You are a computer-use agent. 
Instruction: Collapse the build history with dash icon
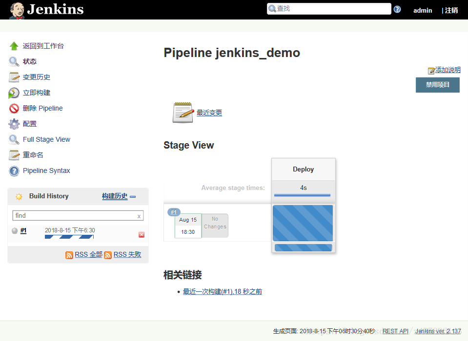pyautogui.click(x=133, y=196)
